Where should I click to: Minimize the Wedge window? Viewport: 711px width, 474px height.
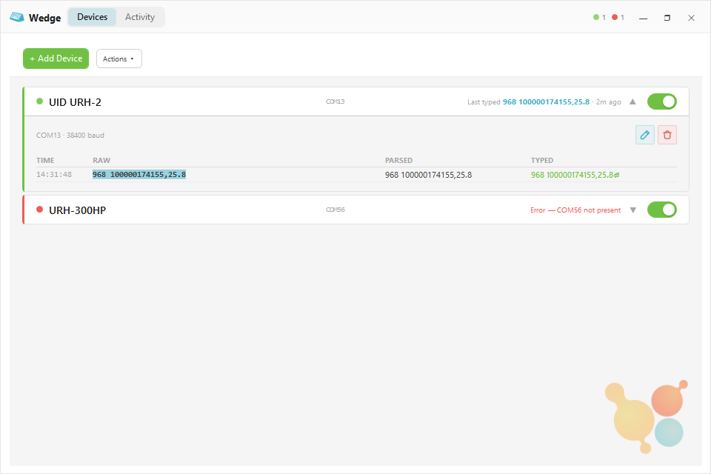[643, 18]
